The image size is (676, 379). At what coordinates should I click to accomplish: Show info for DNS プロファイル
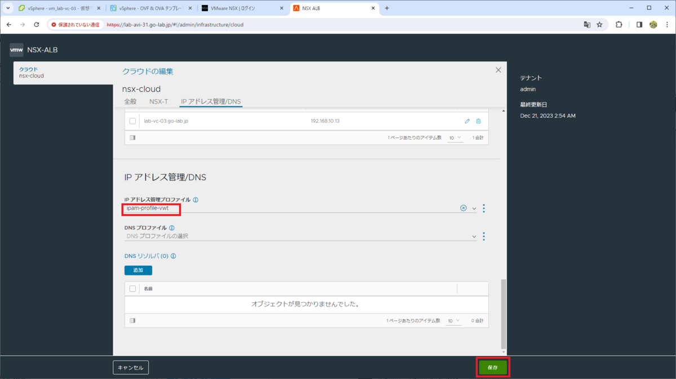[171, 228]
